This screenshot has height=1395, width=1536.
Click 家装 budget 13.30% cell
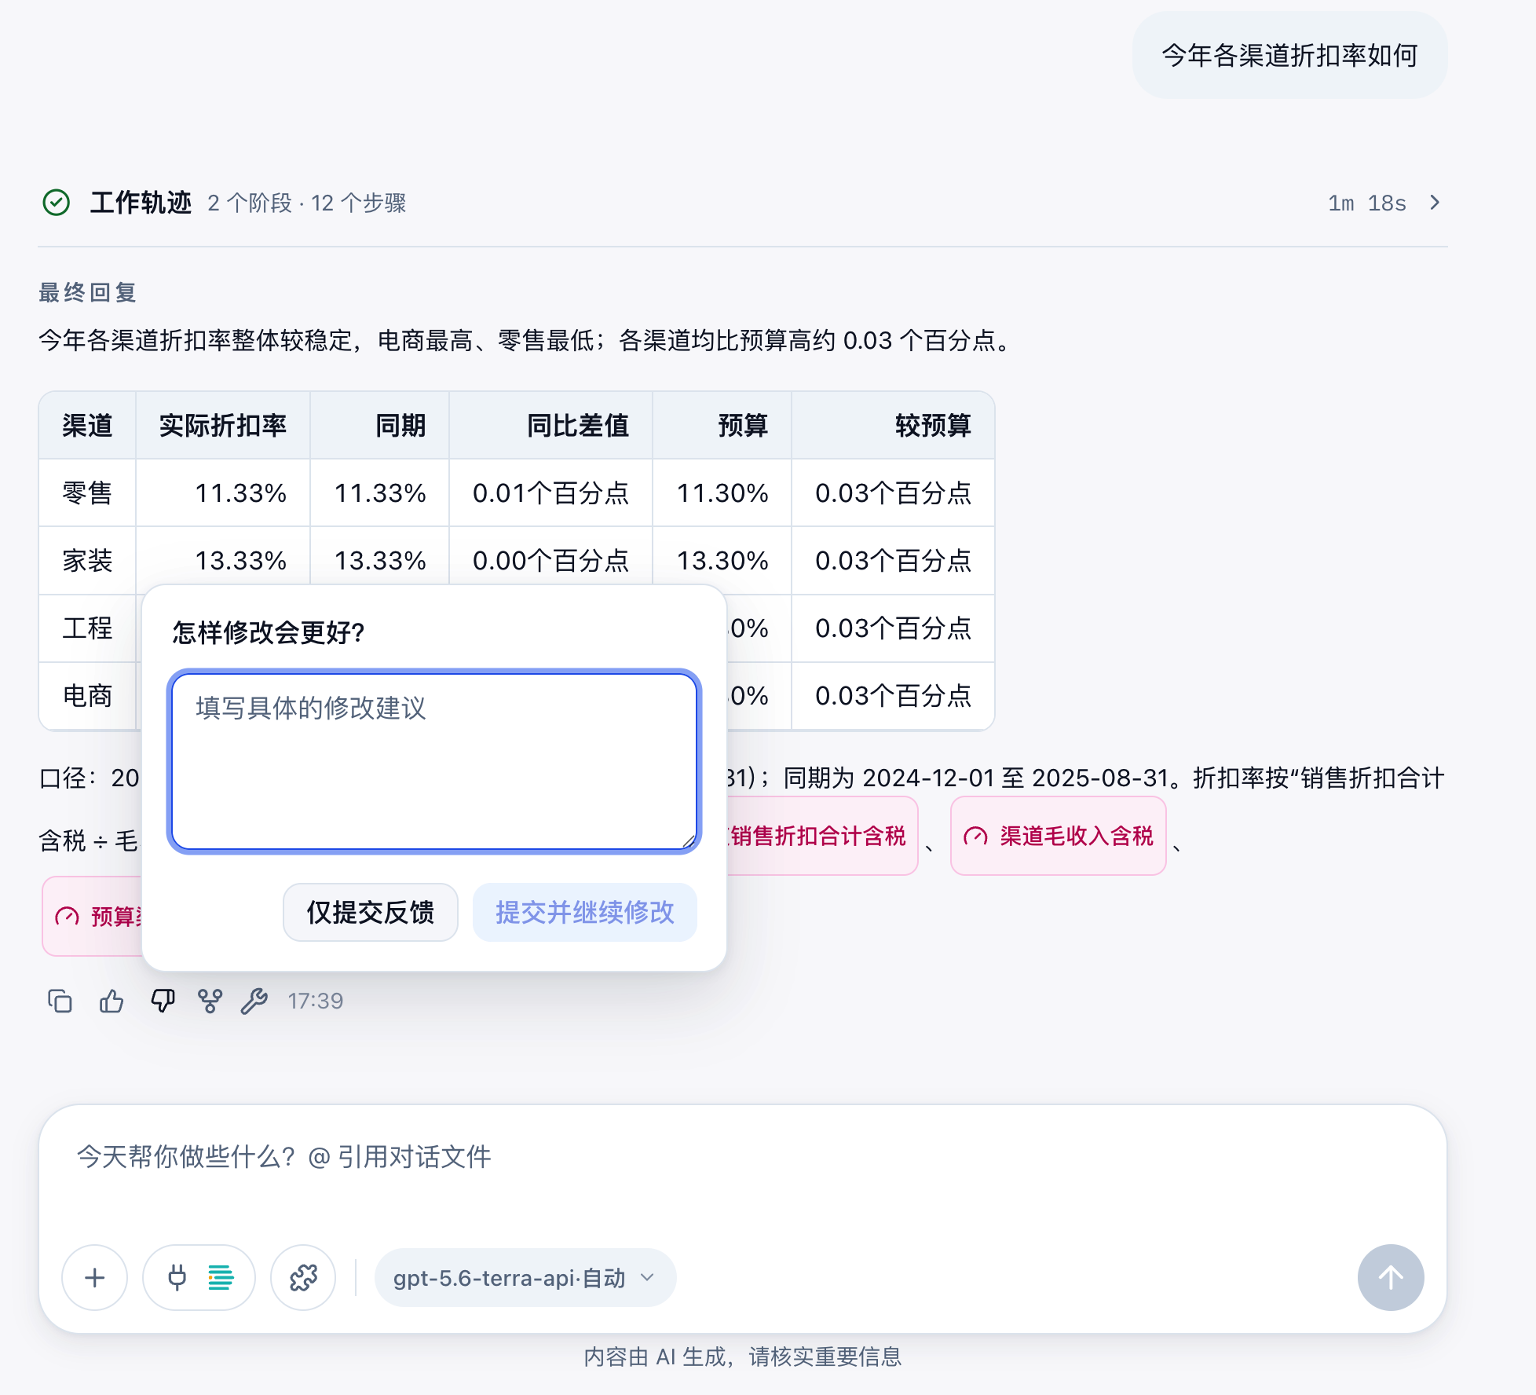click(x=722, y=560)
